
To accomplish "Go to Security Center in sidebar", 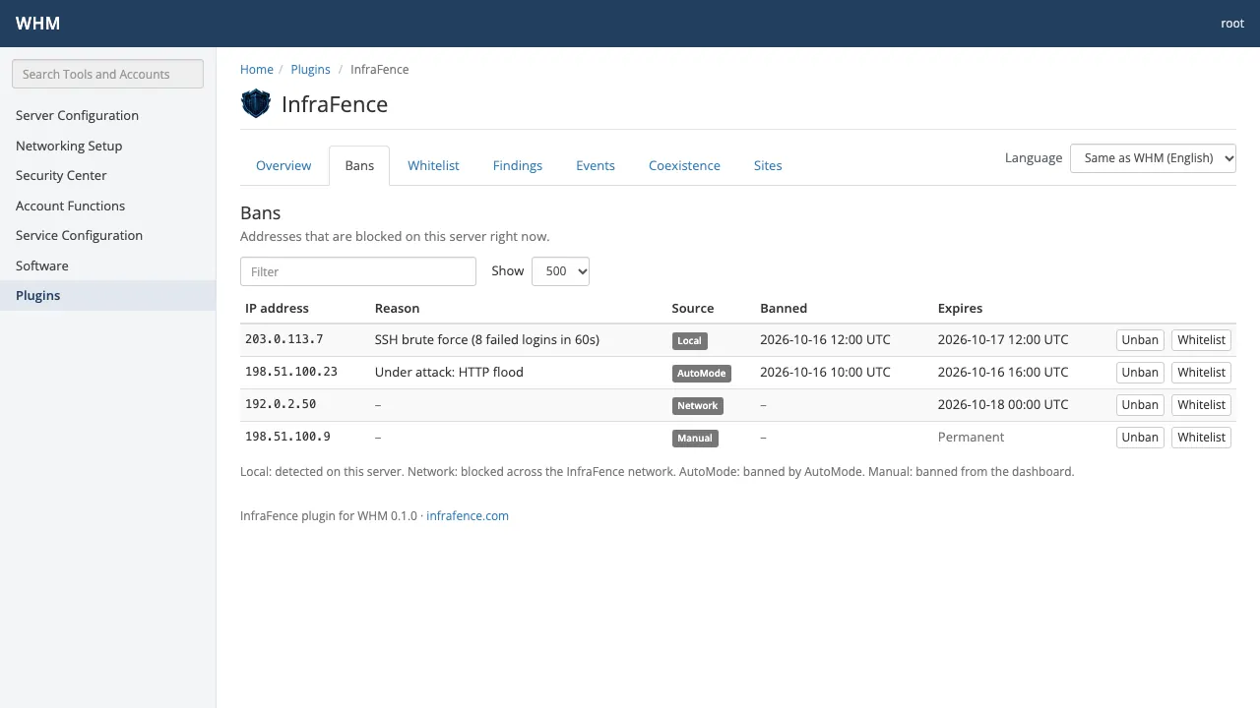I will tap(107, 175).
